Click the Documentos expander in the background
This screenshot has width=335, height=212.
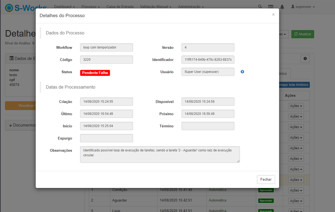pyautogui.click(x=22, y=125)
